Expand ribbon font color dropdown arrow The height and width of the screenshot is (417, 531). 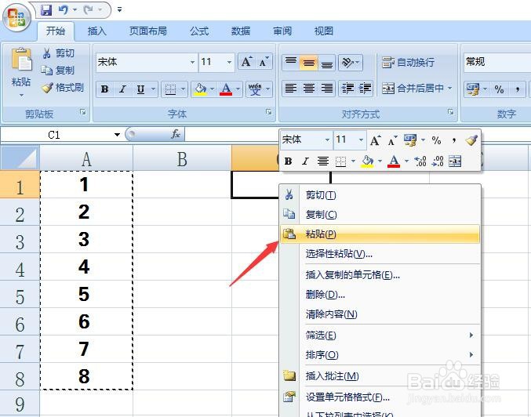click(x=238, y=89)
